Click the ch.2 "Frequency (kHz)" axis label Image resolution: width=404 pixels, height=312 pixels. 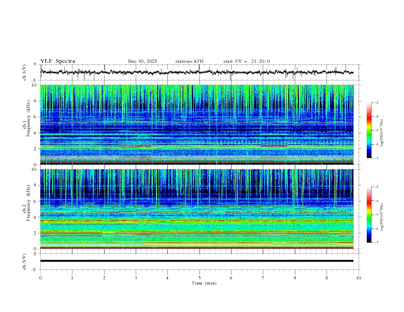[x=28, y=202]
